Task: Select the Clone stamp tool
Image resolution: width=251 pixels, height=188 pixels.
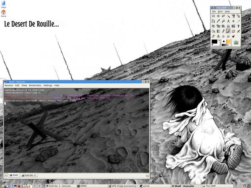Action: (218, 36)
